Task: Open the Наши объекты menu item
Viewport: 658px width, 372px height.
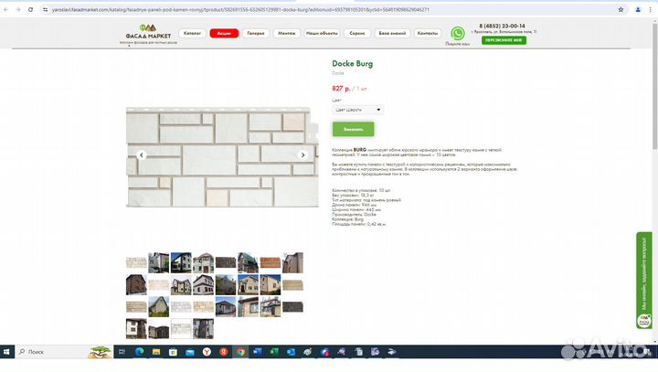Action: (x=322, y=33)
